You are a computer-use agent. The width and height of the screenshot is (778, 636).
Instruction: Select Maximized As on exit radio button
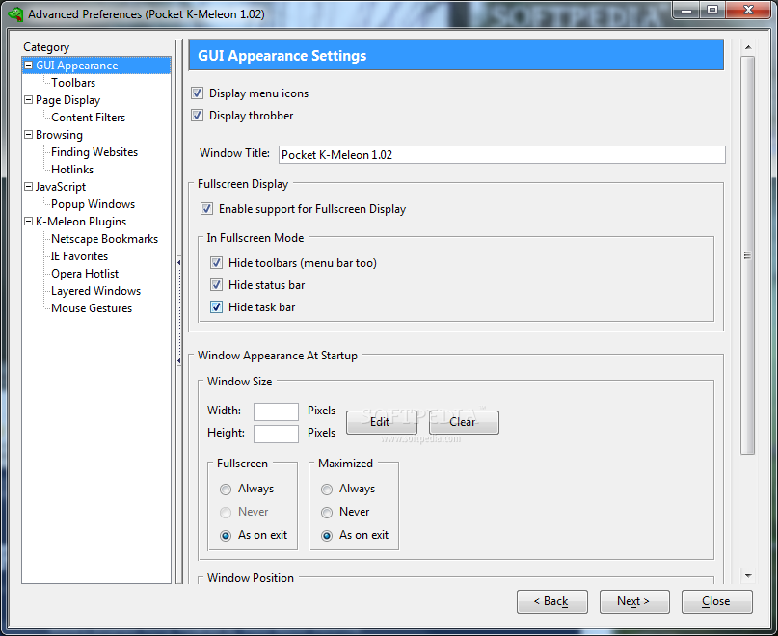327,535
